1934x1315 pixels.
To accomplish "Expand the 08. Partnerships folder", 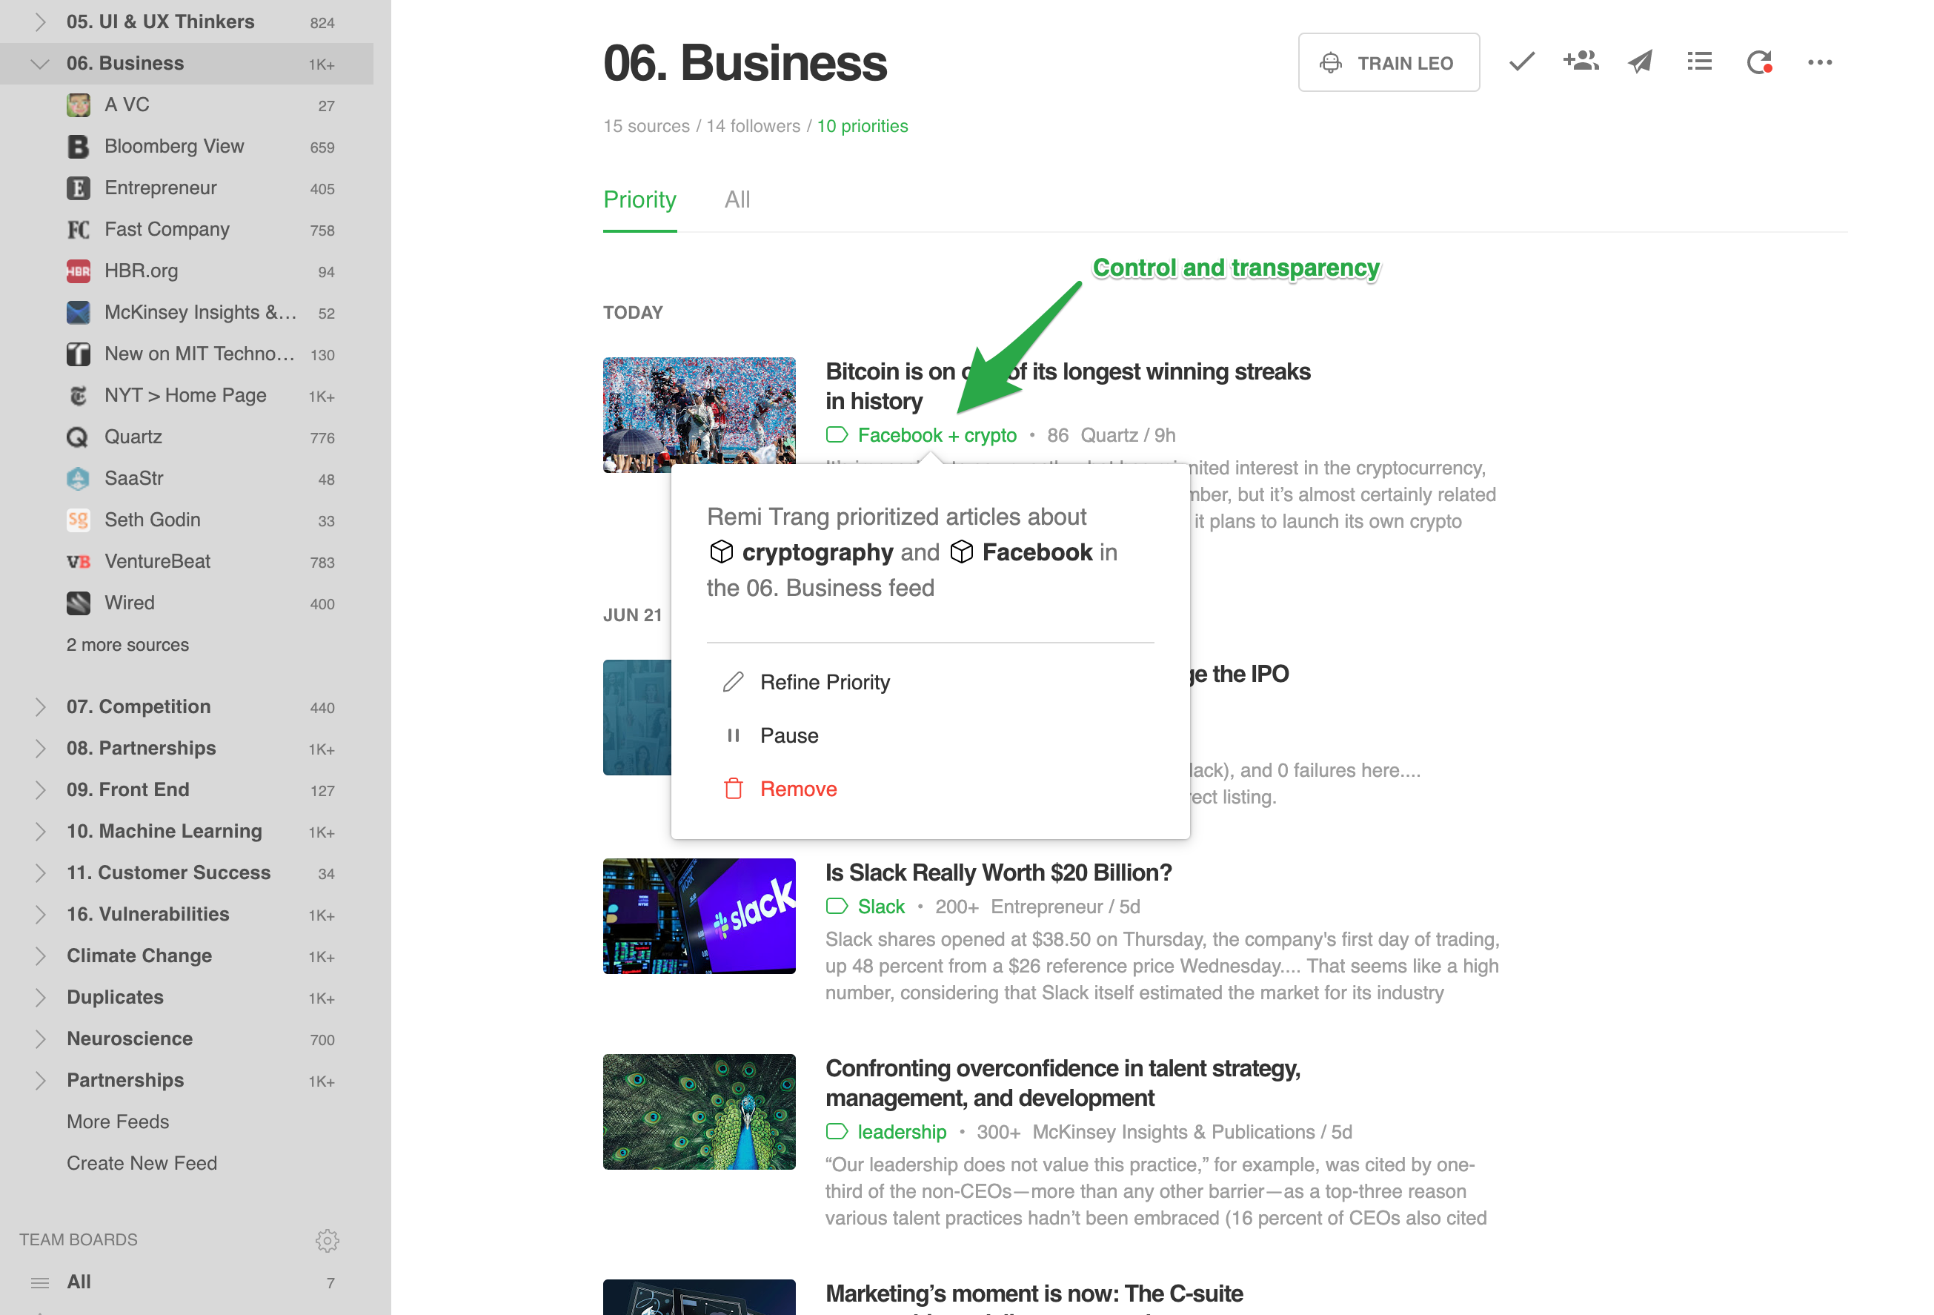I will 39,748.
